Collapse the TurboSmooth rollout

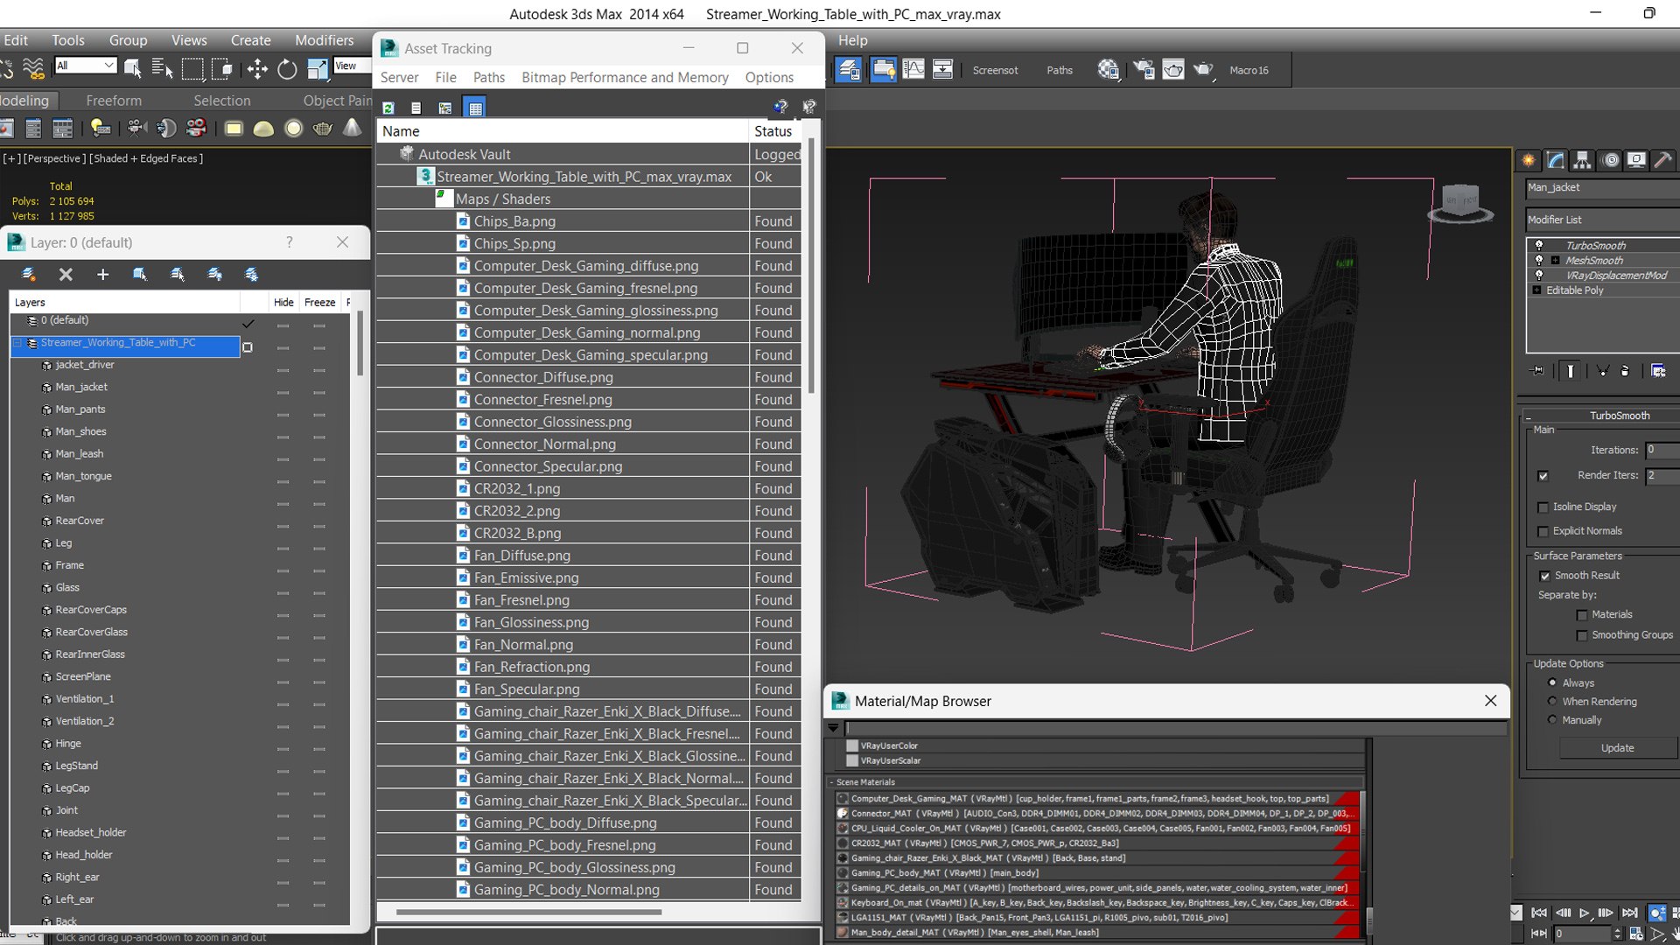click(x=1528, y=416)
